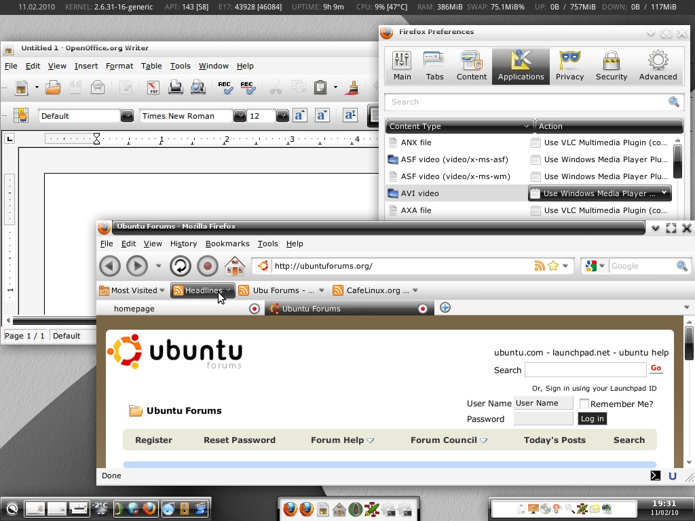Reload the Ubuntu Forums page
Viewport: 695px width, 521px height.
tap(181, 266)
